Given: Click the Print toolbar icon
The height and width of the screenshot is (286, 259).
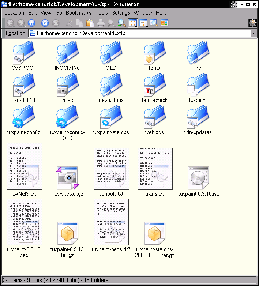Looking at the screenshot, I should pyautogui.click(x=101, y=23).
